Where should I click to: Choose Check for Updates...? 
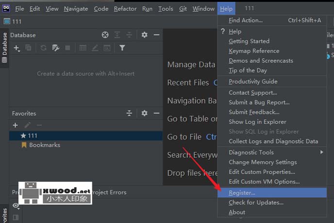[x=272, y=203]
